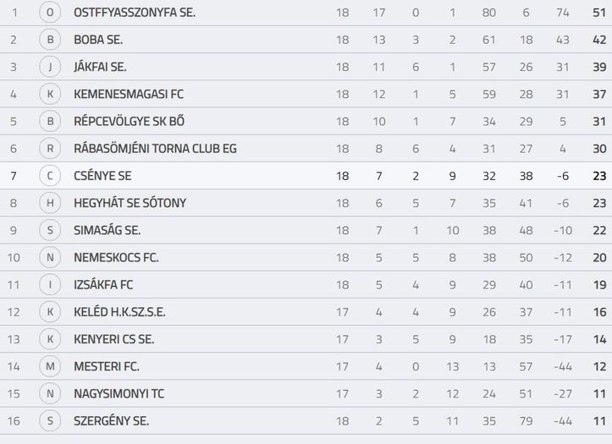Click Keléd H.K.SZ.S.E. team name

coord(119,312)
